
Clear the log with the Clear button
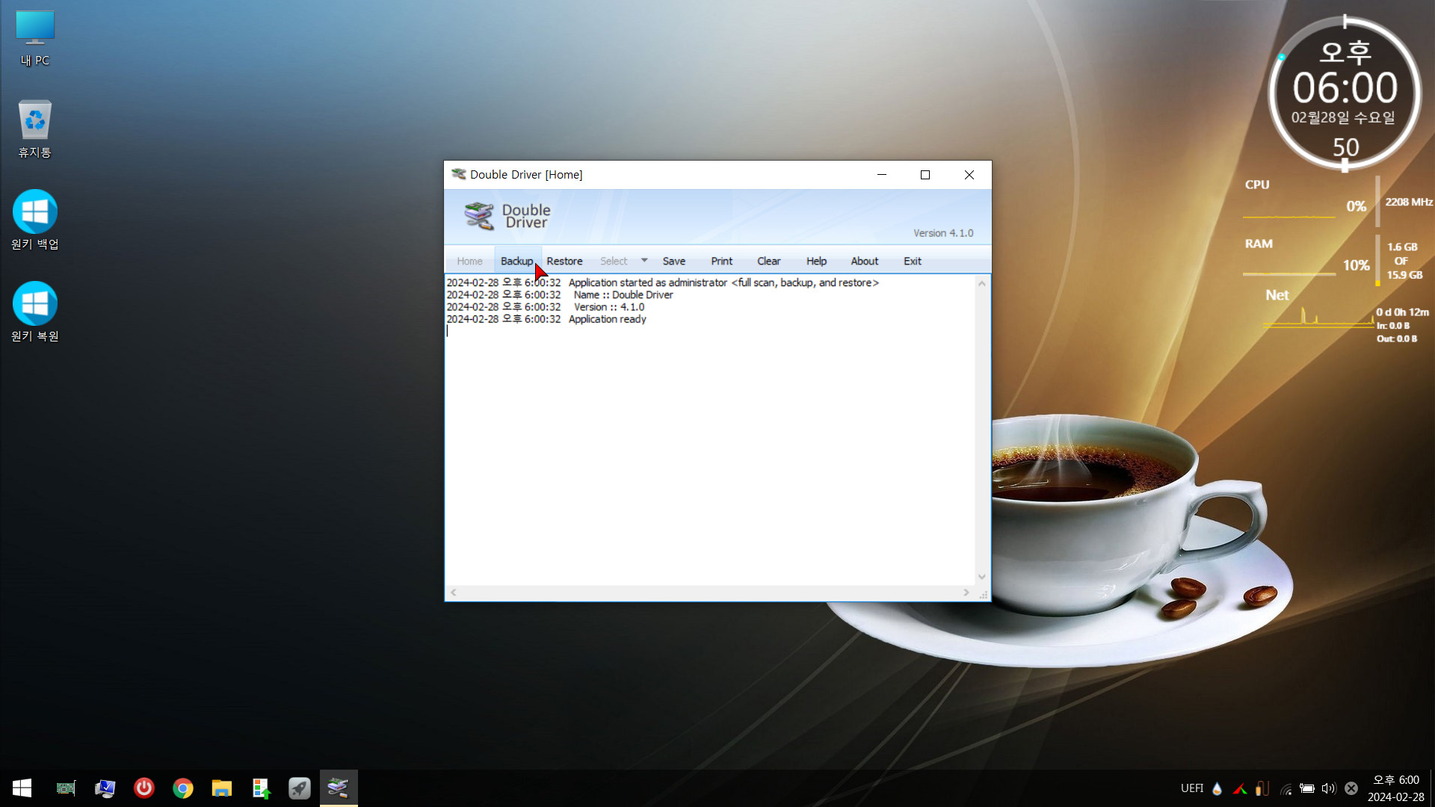[768, 261]
